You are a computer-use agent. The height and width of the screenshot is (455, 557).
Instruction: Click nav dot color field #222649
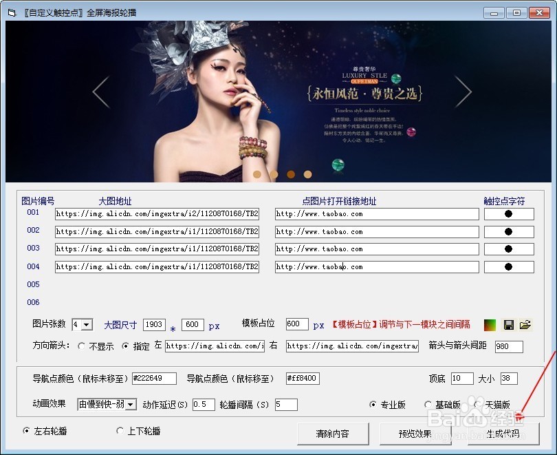pos(154,379)
